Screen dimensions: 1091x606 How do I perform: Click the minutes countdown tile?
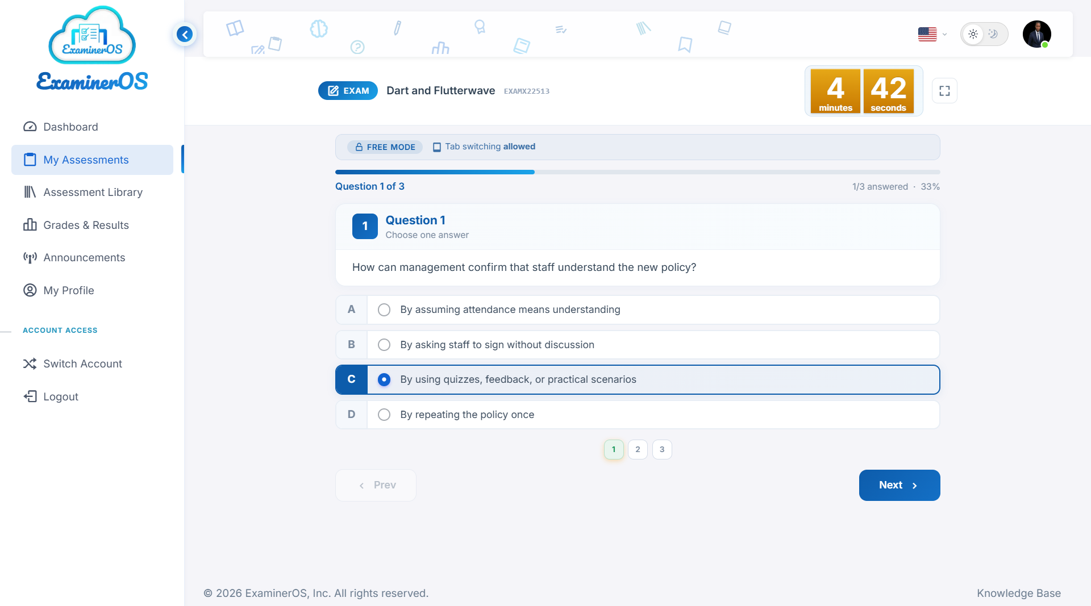[835, 91]
